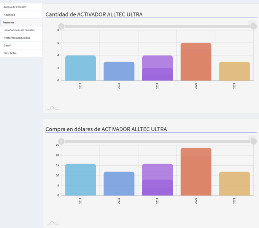Image resolution: width=259 pixels, height=228 pixels.
Task: Click the y-axis value 15 in Compra en dólares chart
Action: click(57, 165)
